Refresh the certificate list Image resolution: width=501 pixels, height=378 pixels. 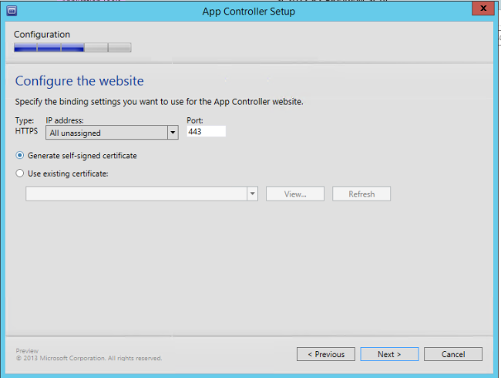coord(361,194)
